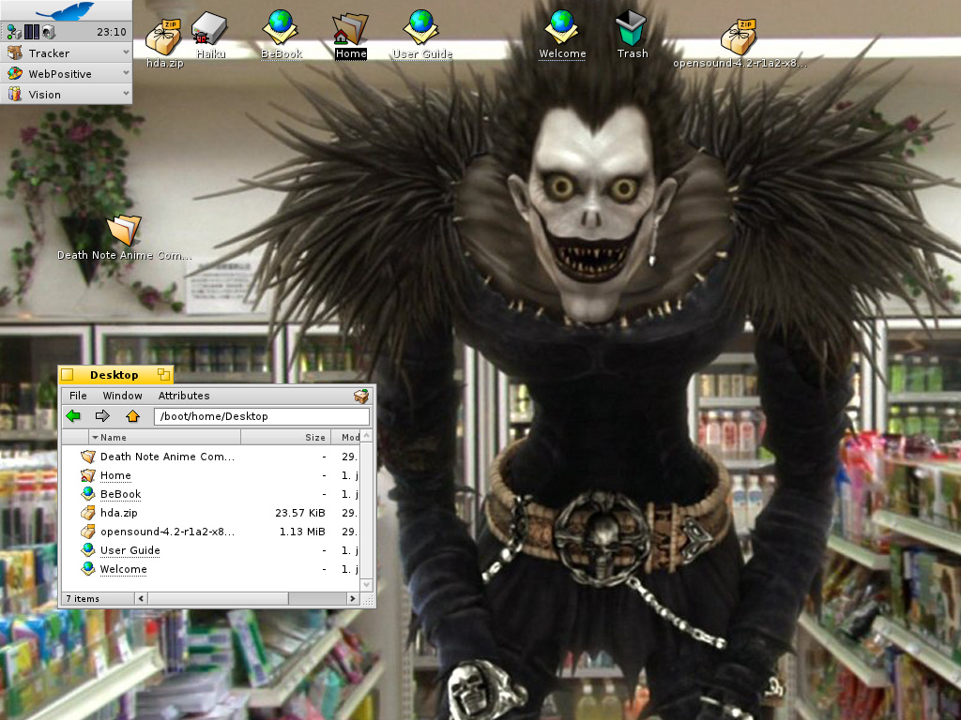Screen dimensions: 961x720
Task: Expand the WebPositive entry in Deskbar
Action: (127, 73)
